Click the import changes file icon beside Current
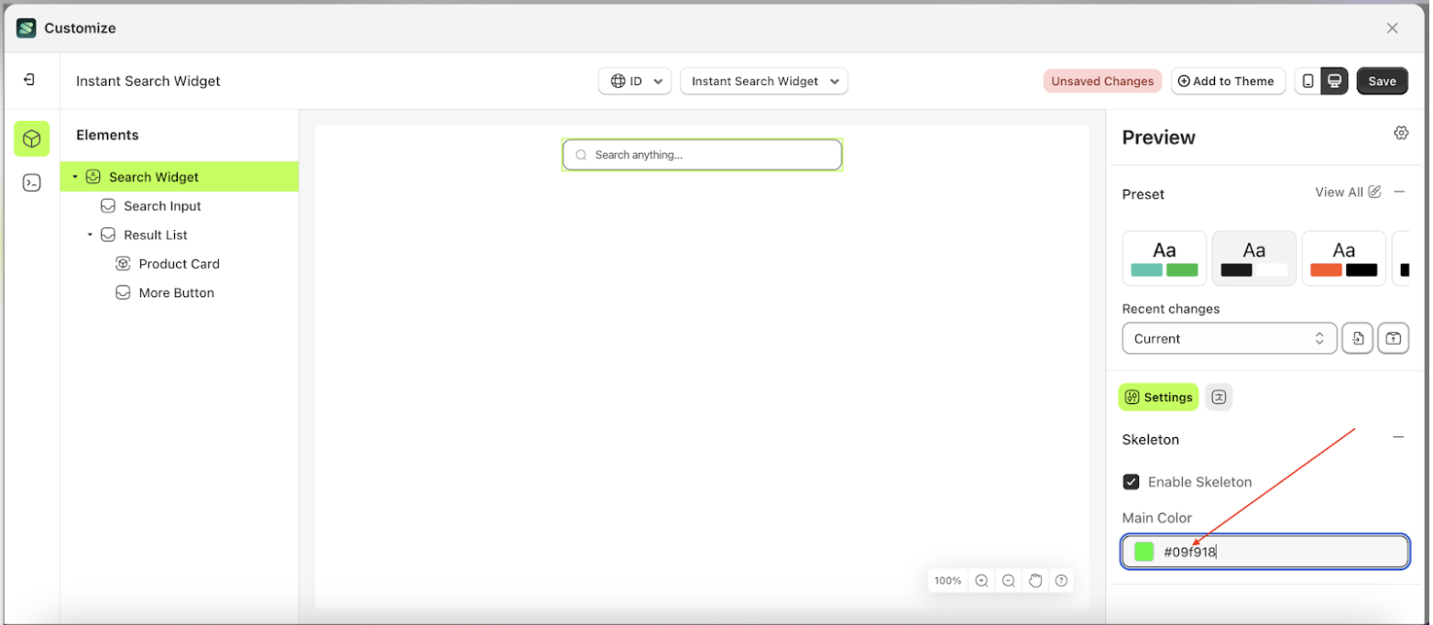Screen dimensions: 1433x625 (x=1357, y=338)
